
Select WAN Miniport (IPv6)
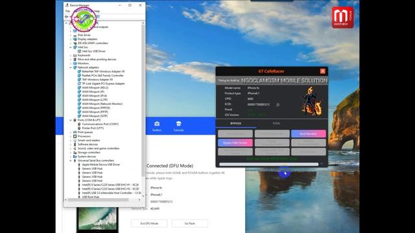coord(95,96)
